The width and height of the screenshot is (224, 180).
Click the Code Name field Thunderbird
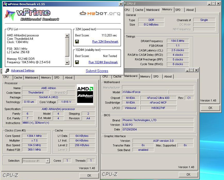click(36, 92)
